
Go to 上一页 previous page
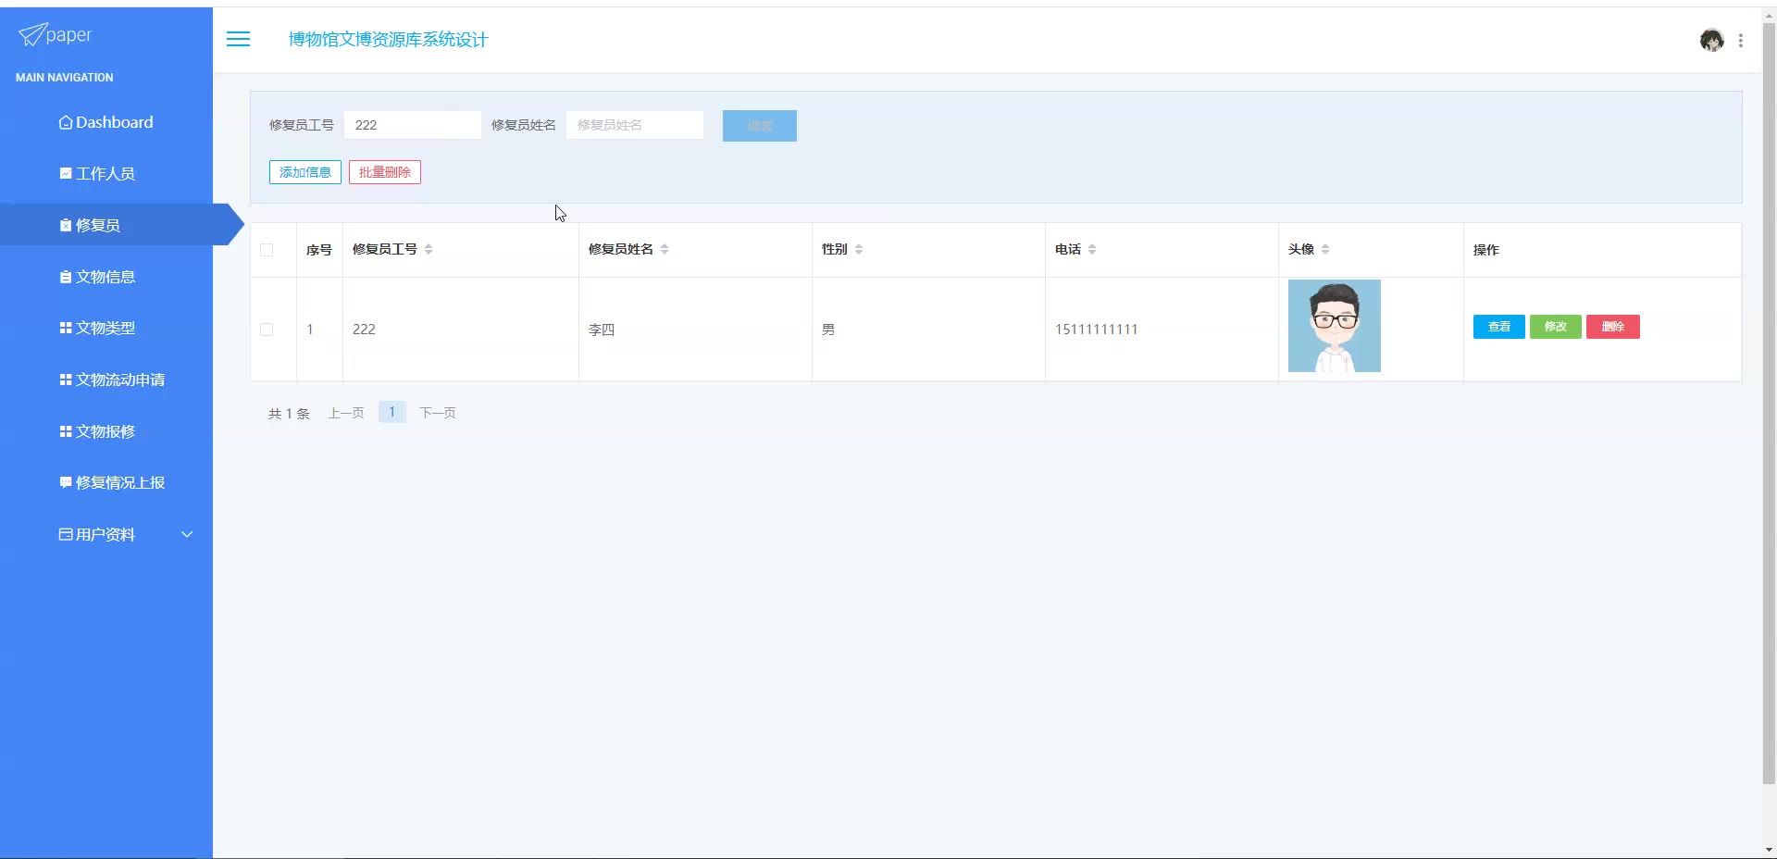[346, 413]
